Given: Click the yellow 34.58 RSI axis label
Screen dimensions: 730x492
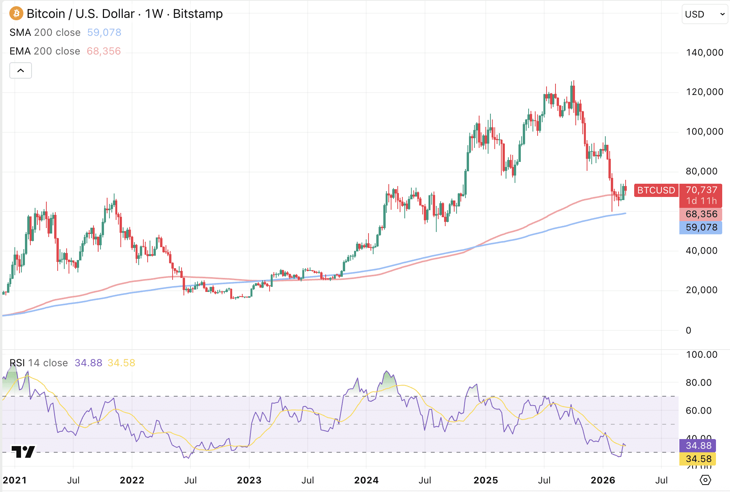Looking at the screenshot, I should pyautogui.click(x=698, y=459).
